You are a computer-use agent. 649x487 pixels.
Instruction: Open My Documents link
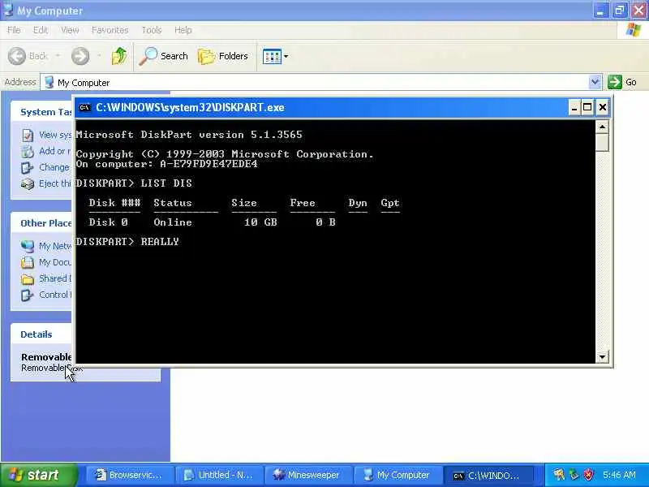(55, 262)
